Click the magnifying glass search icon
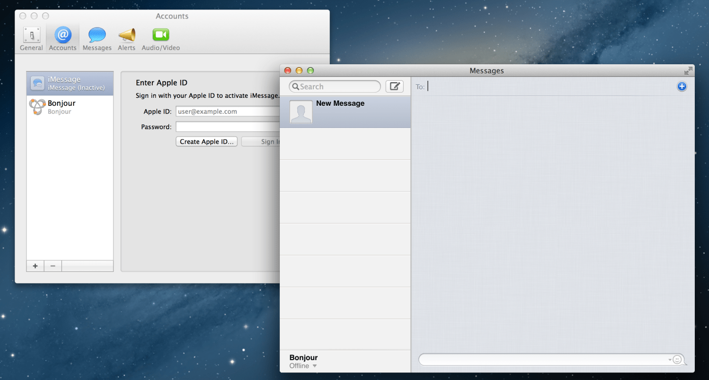This screenshot has height=380, width=709. point(295,86)
